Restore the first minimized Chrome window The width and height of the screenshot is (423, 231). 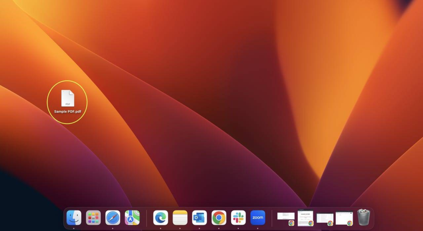coord(286,217)
